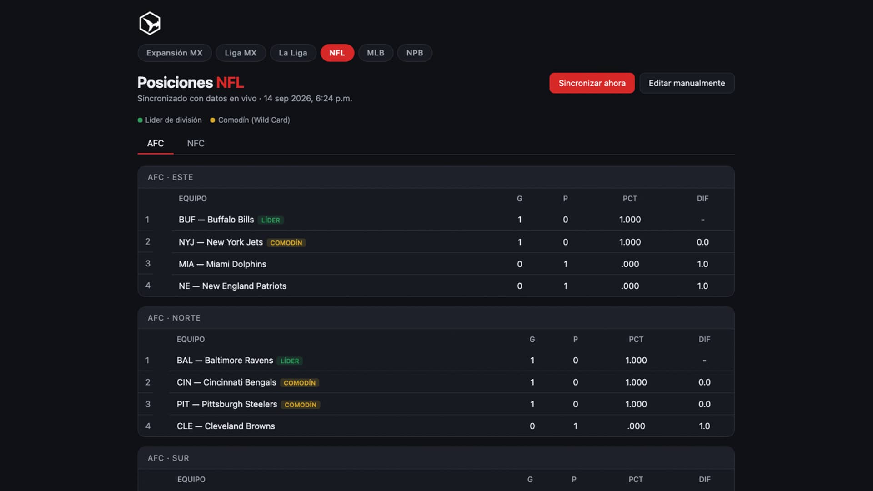The image size is (873, 491).
Task: Switch to the NFC conference tab
Action: click(196, 143)
